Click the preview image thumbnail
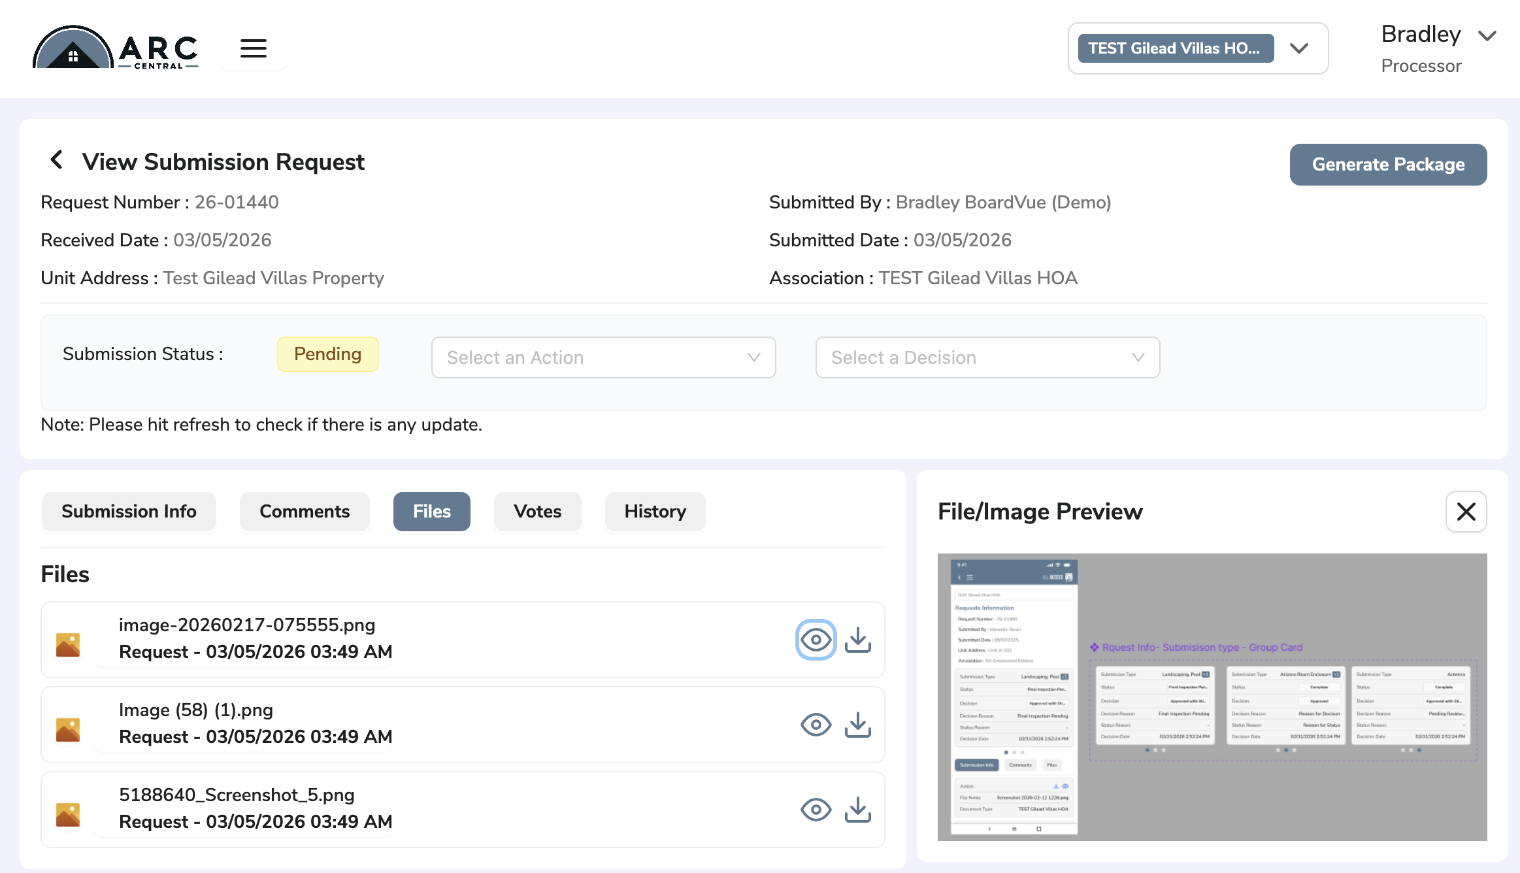Viewport: 1520px width, 873px height. point(1212,697)
